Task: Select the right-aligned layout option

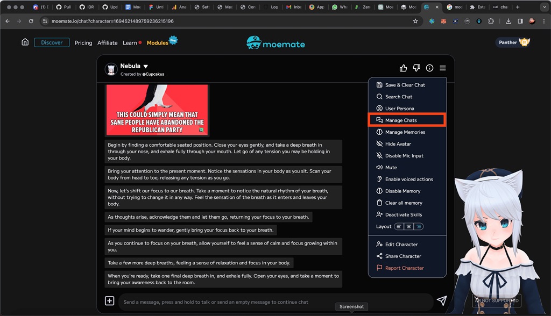Action: click(418, 227)
